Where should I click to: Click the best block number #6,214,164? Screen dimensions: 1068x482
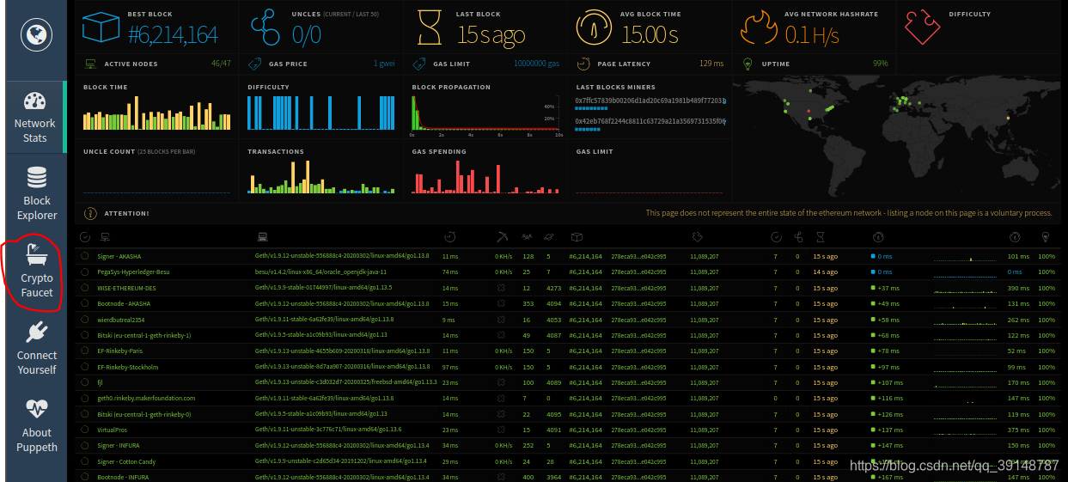pyautogui.click(x=173, y=34)
